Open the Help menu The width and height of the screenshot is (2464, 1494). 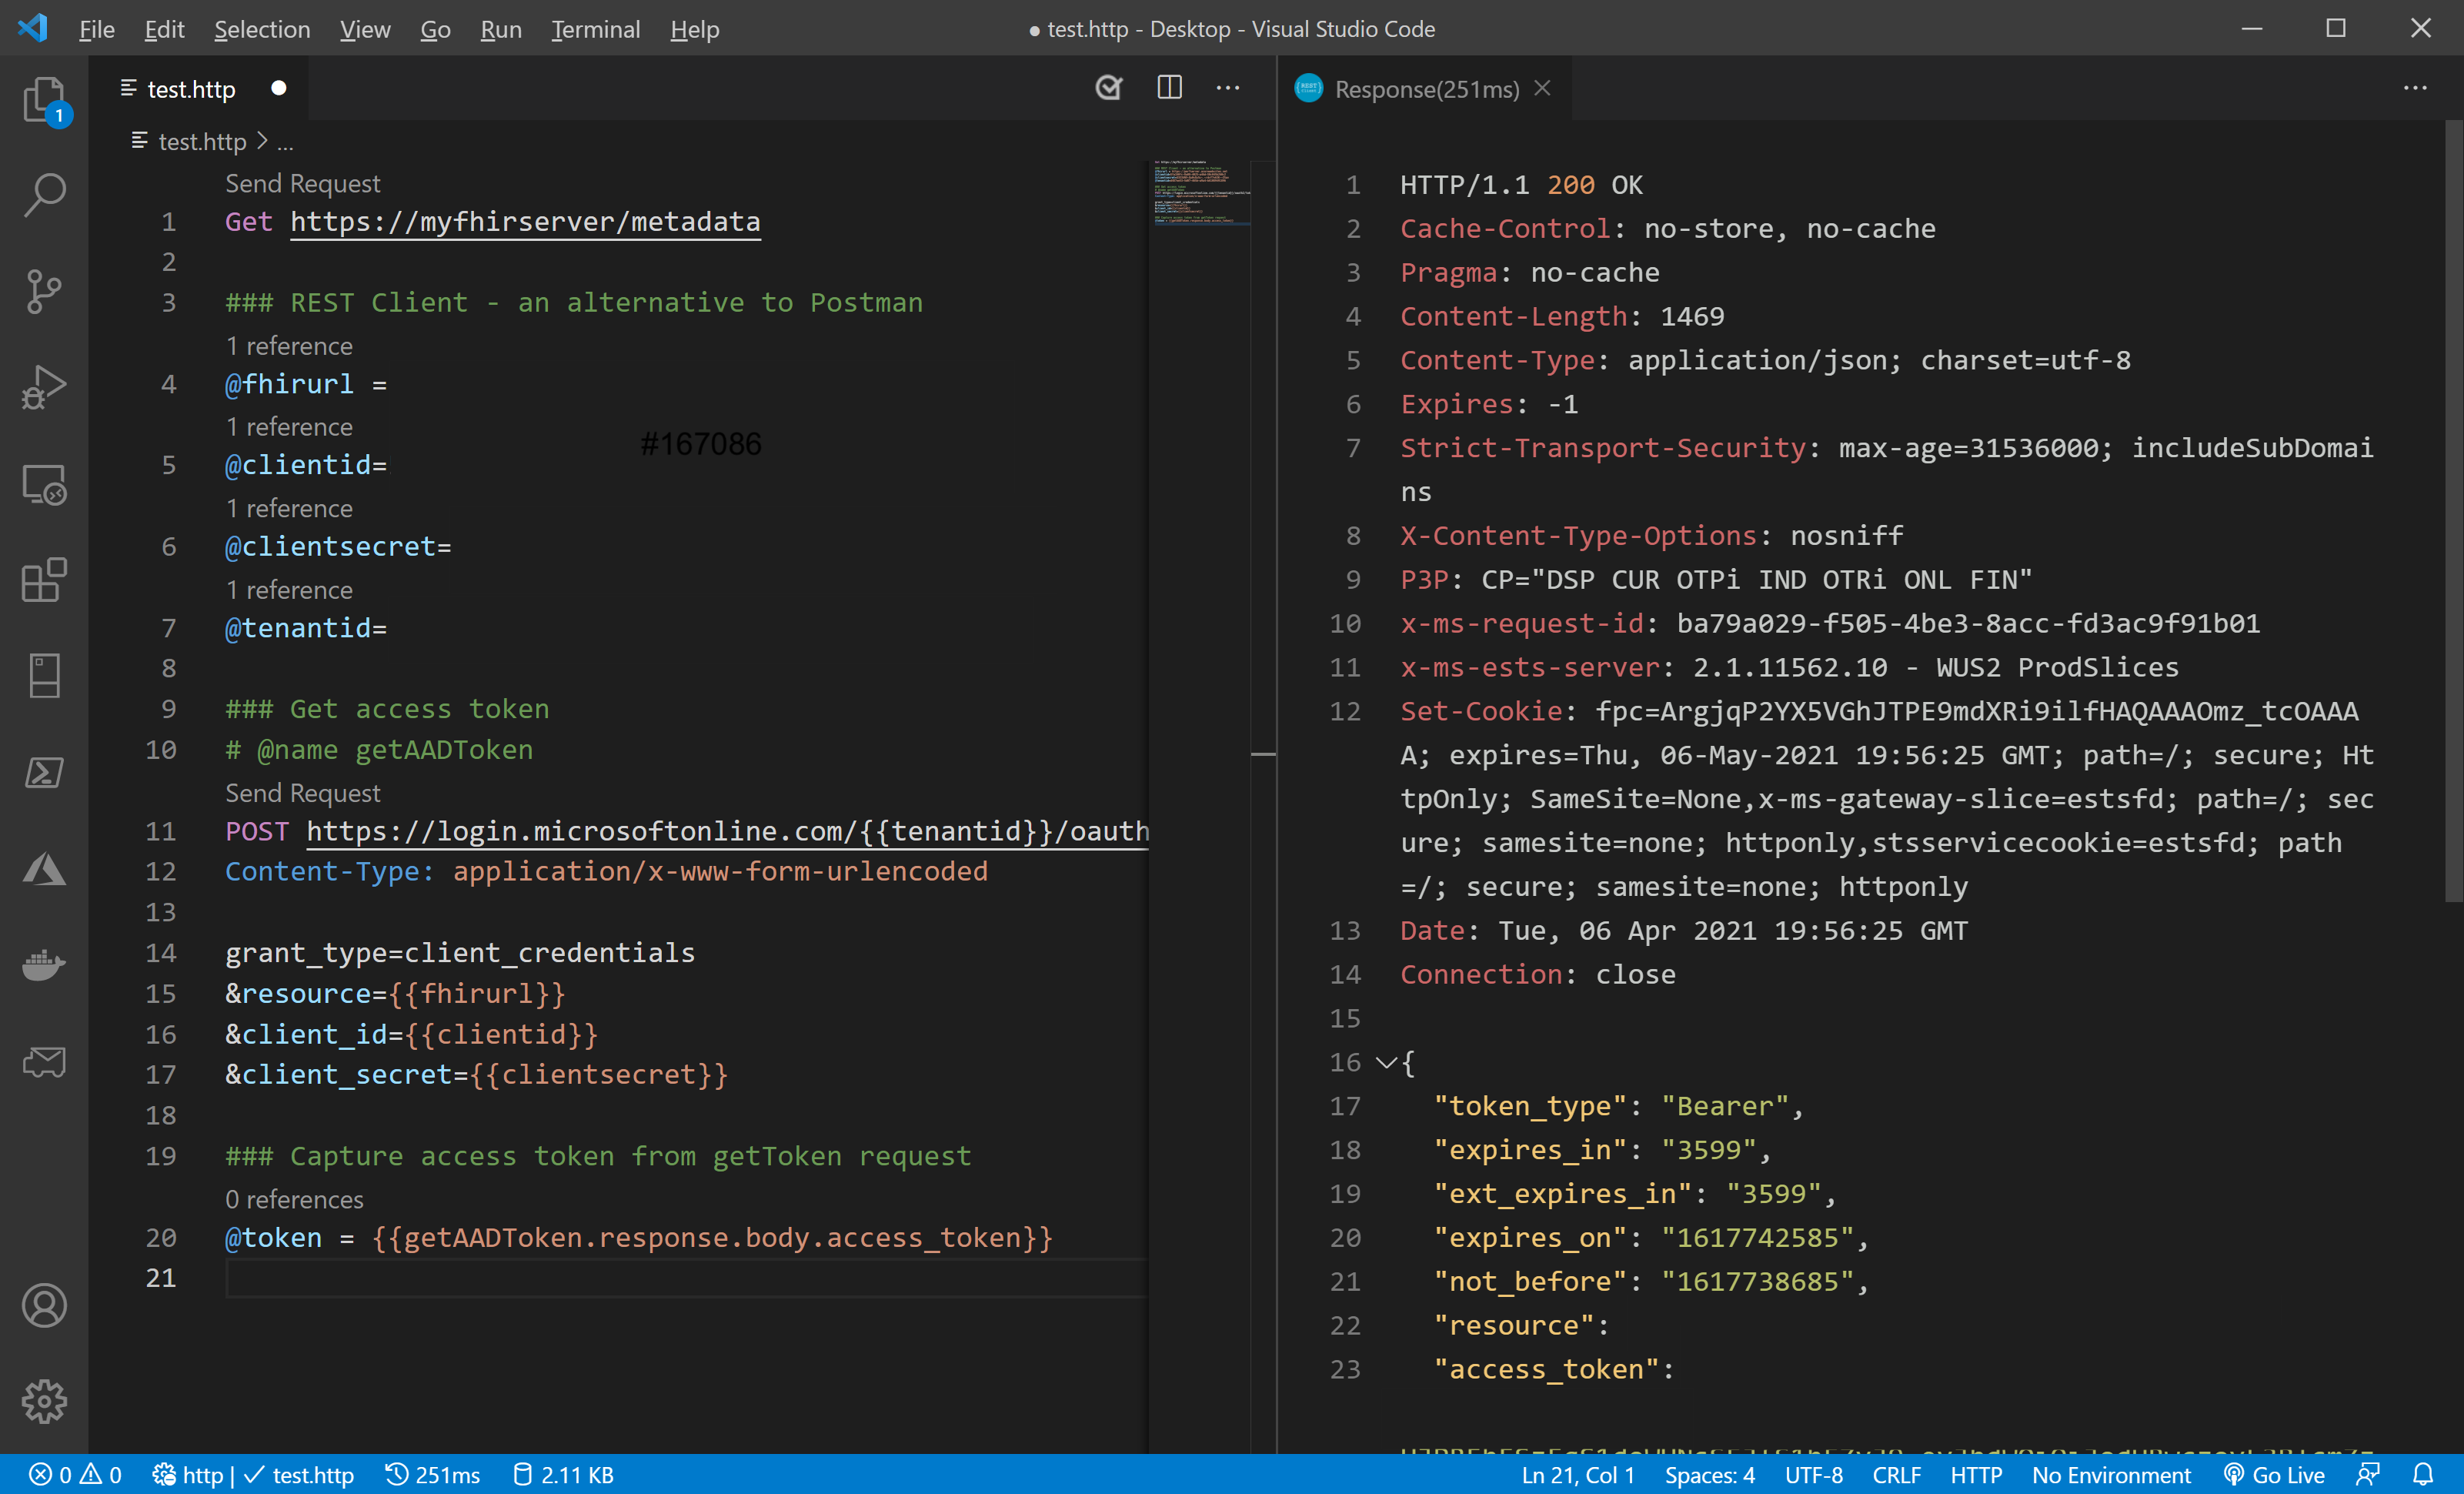coord(695,29)
